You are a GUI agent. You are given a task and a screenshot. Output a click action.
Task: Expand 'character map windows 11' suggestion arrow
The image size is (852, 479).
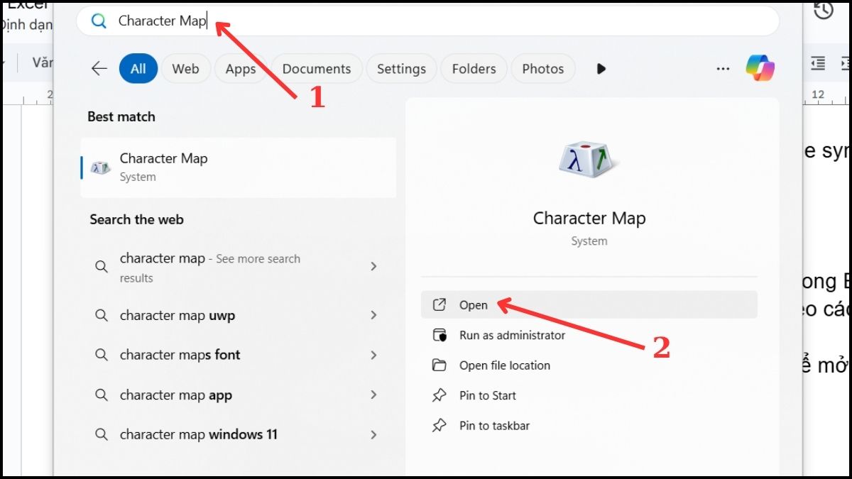(x=373, y=434)
